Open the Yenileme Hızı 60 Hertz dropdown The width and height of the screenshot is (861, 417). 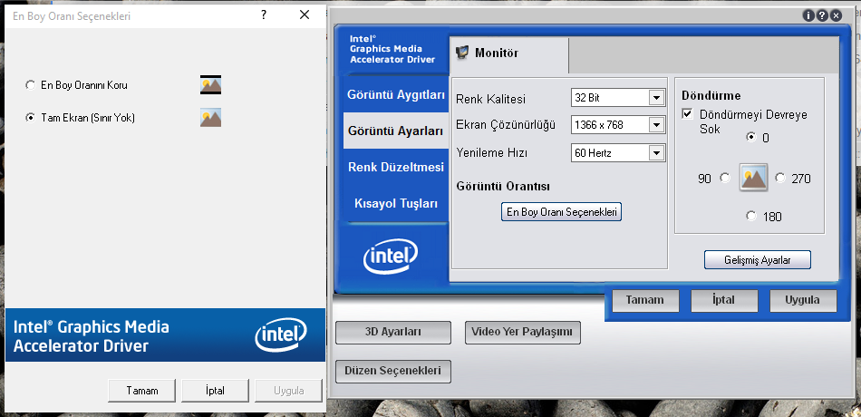[618, 153]
